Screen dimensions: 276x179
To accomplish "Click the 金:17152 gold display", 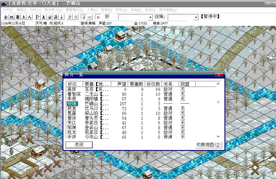I will [141, 23].
